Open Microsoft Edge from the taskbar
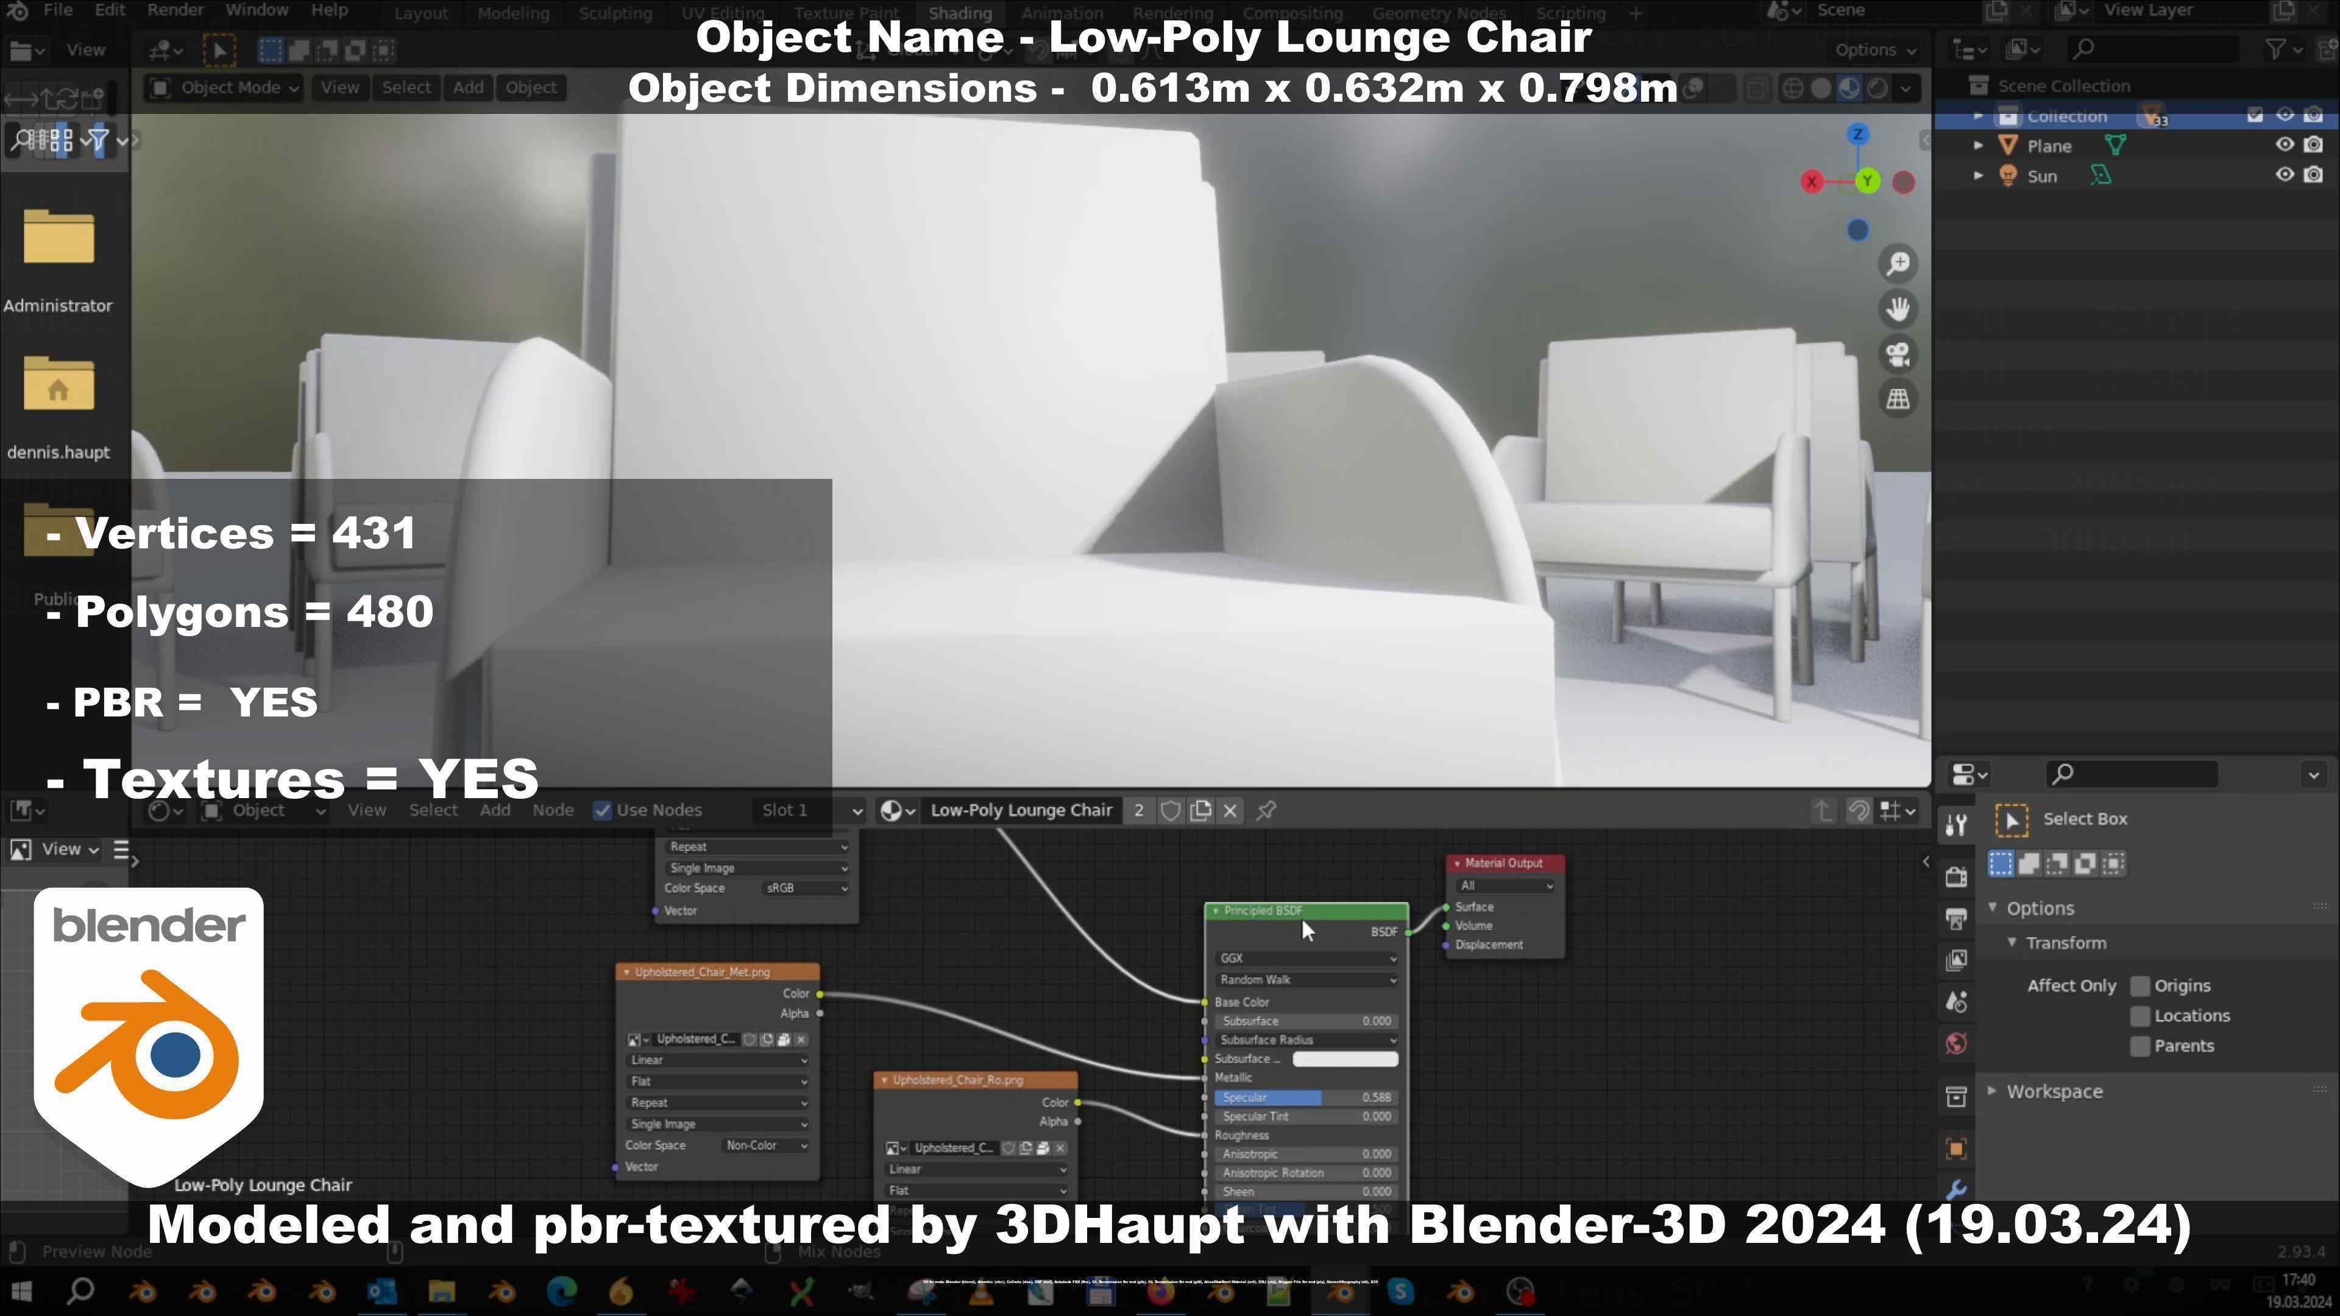Screen dimensions: 2340x1316 [x=561, y=1290]
